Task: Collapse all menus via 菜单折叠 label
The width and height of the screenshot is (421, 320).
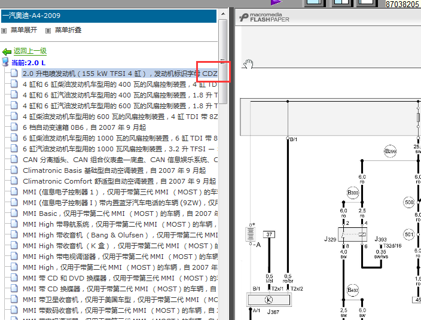Action: click(x=68, y=30)
